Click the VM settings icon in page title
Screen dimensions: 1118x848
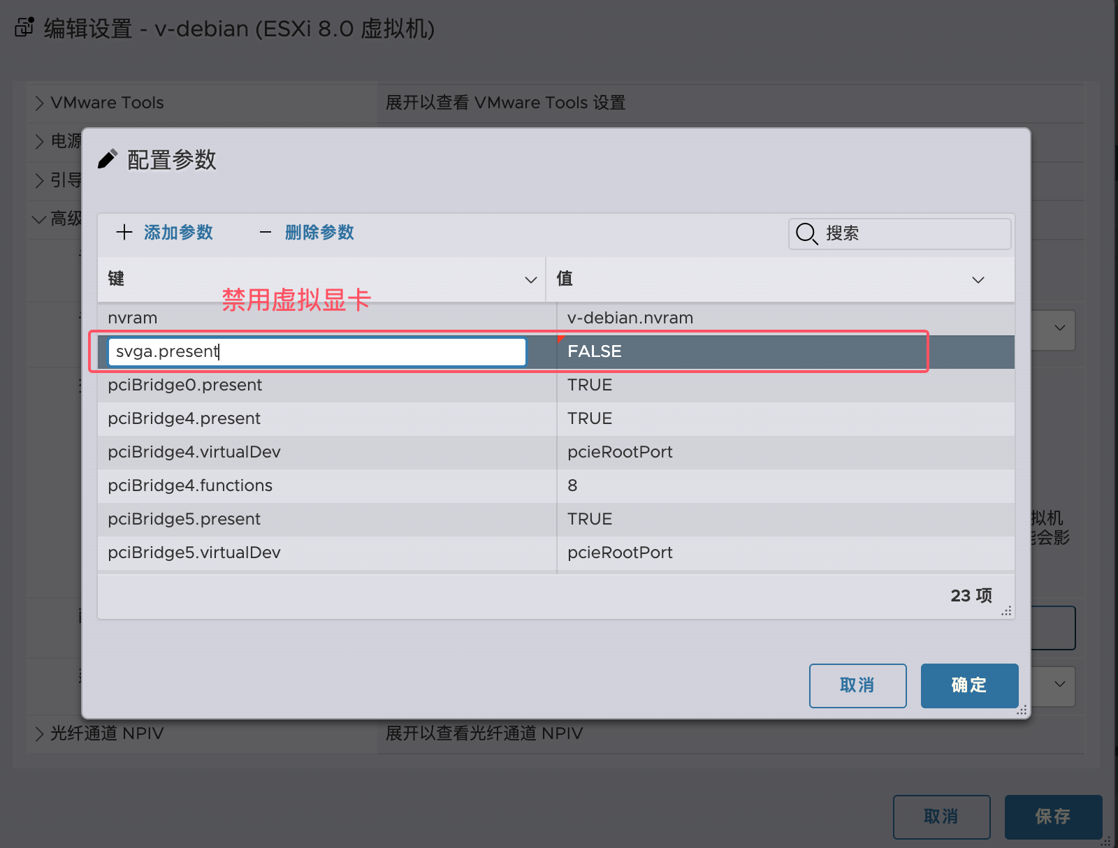(24, 28)
